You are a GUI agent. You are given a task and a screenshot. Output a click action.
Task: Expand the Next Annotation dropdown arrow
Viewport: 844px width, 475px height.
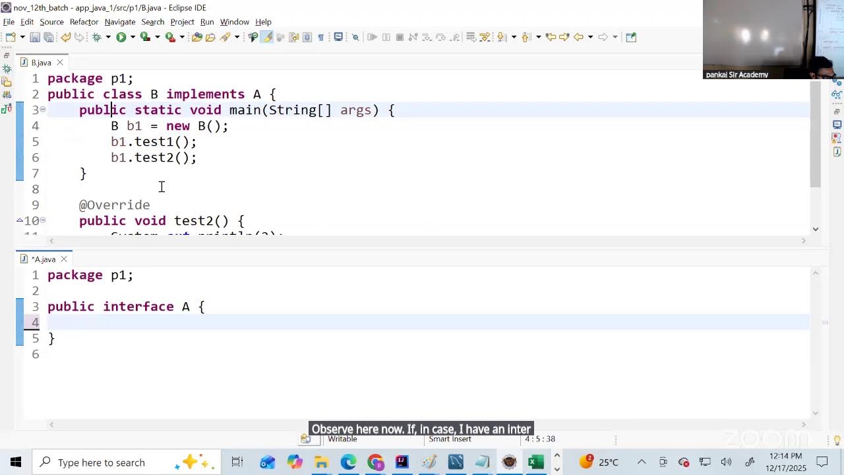(x=514, y=37)
